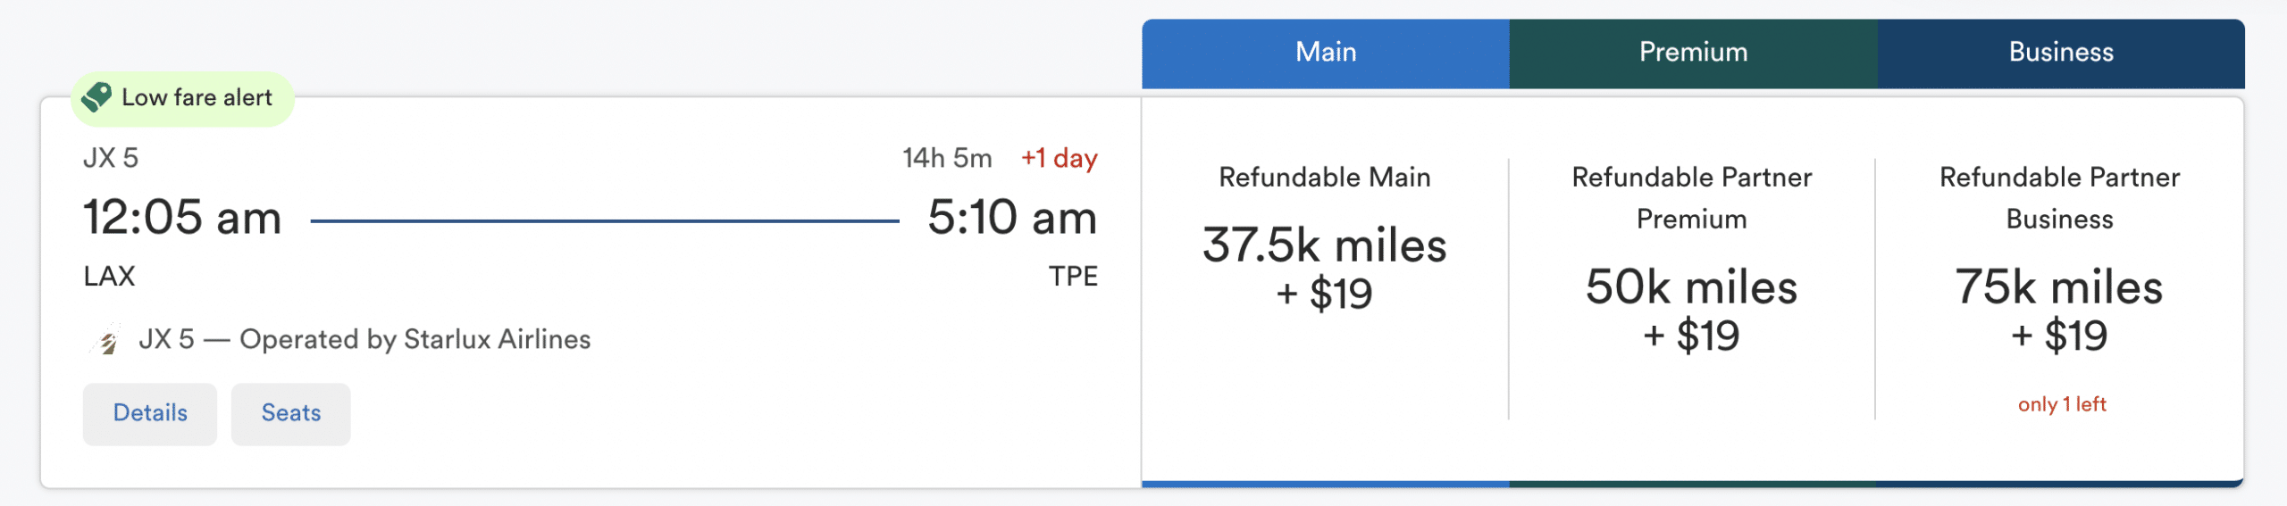Switch to the Premium fare tab
Viewport: 2287px width, 506px height.
(x=1693, y=53)
